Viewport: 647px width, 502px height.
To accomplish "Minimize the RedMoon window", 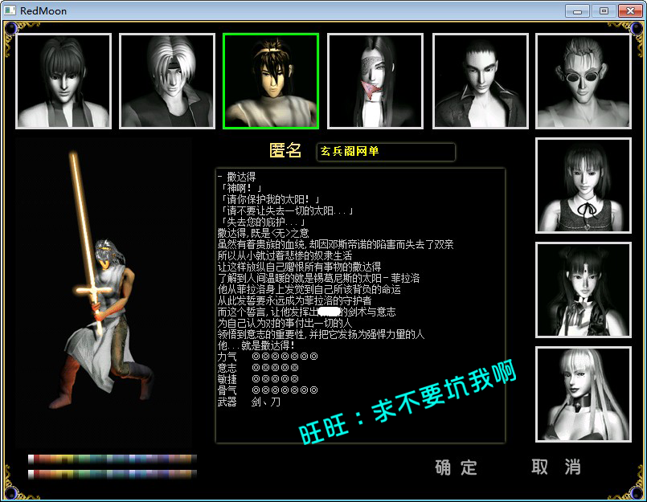I will tap(577, 10).
